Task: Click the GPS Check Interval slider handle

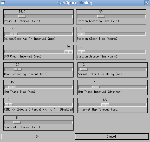Action: pyautogui.click(x=68, y=52)
